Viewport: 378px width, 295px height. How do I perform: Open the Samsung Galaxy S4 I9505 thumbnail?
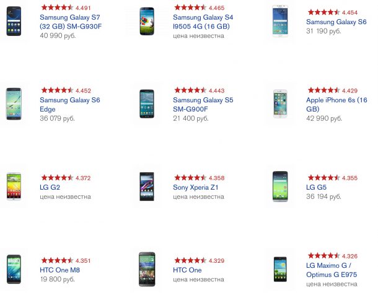[147, 22]
